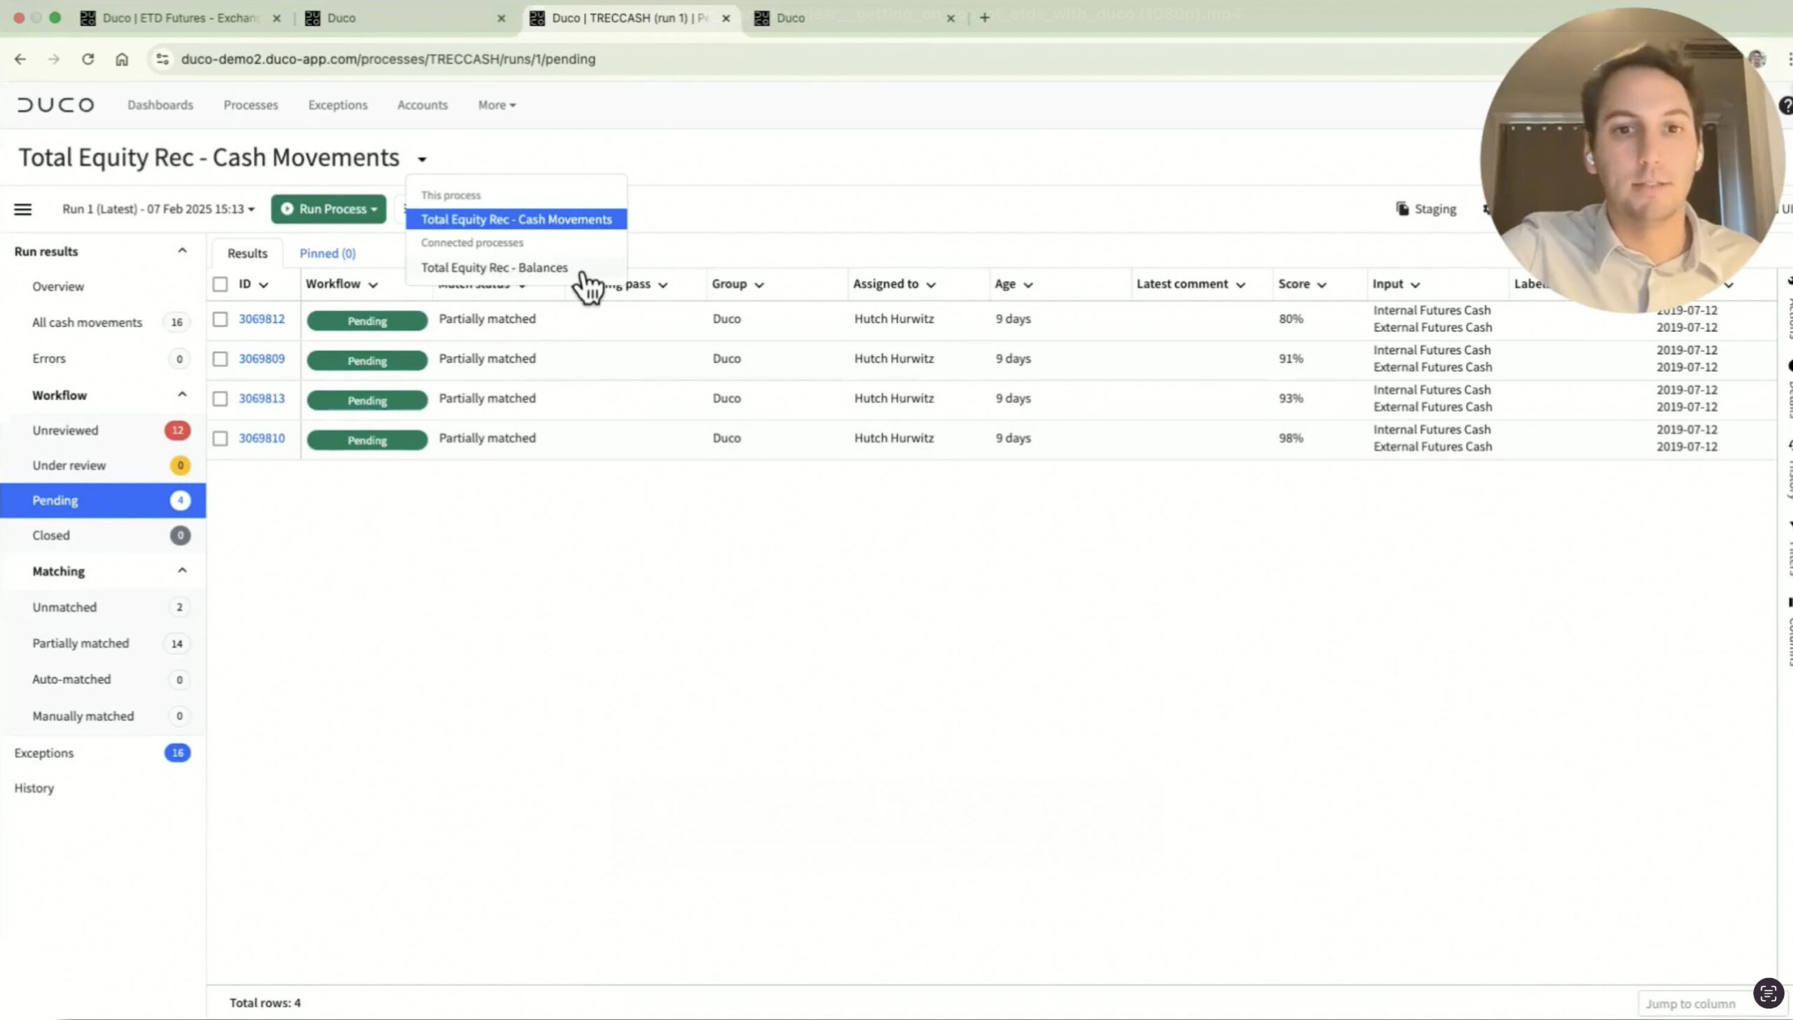This screenshot has width=1793, height=1020.
Task: Tick the checkbox for row 3069810
Action: 220,439
